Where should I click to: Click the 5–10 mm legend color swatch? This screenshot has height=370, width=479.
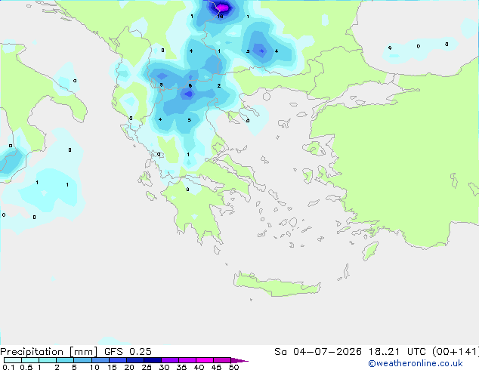point(82,360)
